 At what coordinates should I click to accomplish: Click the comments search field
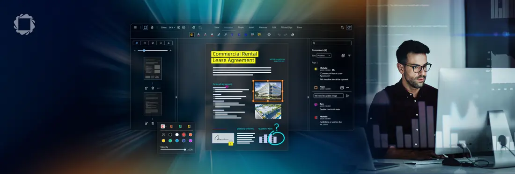coord(331,43)
